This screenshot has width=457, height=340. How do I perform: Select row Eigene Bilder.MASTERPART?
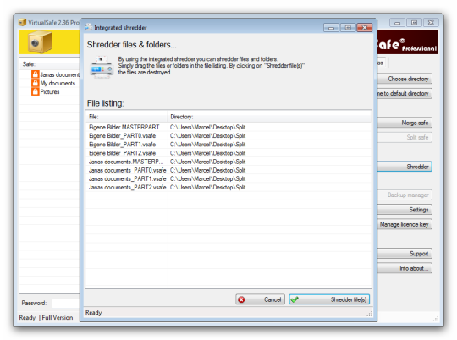pyautogui.click(x=228, y=128)
